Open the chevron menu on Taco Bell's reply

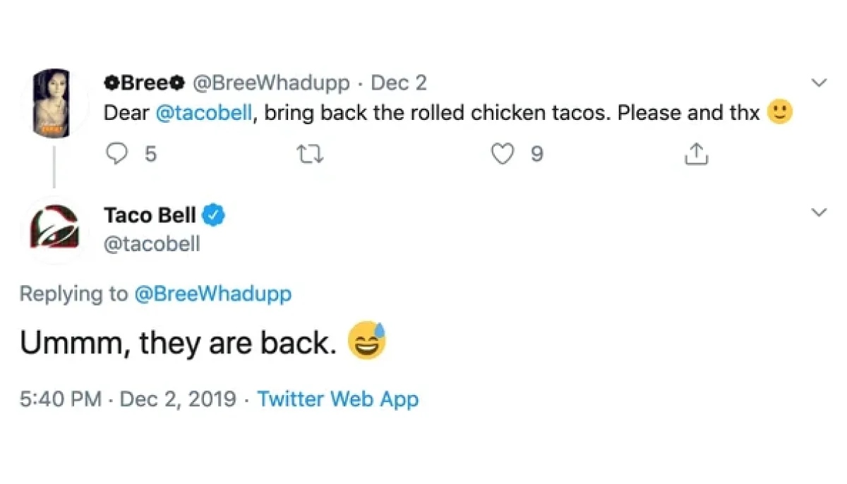[x=819, y=212]
